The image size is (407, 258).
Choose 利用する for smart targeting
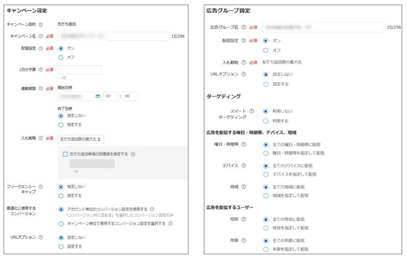[266, 120]
